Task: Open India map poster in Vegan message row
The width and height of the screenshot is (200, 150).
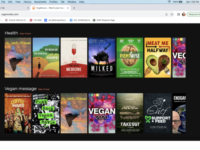Action: pyautogui.click(x=74, y=113)
